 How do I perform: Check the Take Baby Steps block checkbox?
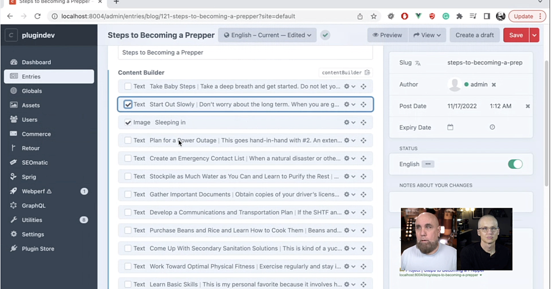click(x=128, y=86)
